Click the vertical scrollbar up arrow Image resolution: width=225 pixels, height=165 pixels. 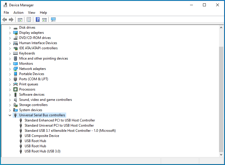(x=221, y=27)
